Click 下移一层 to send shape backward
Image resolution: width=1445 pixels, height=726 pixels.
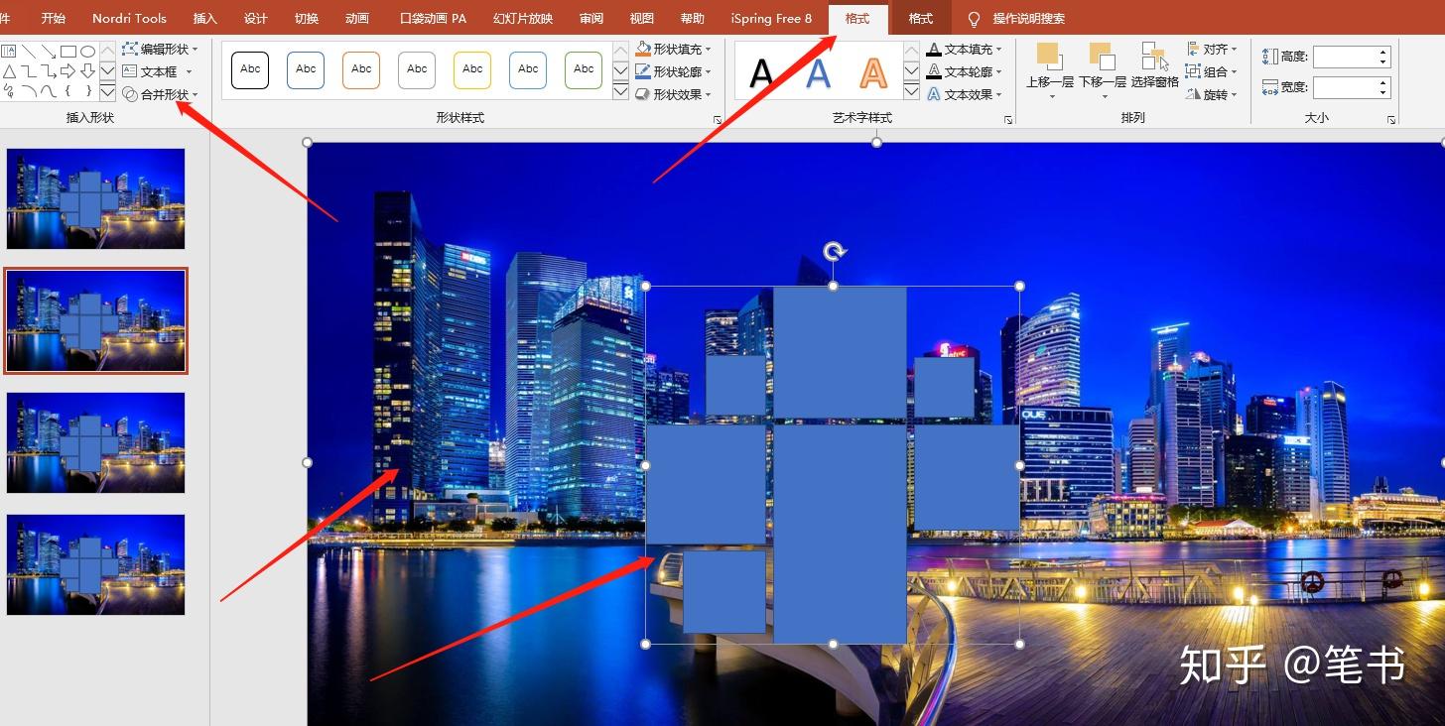(1103, 70)
